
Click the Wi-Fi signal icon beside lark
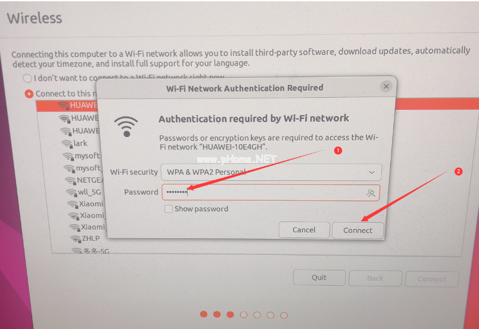(x=67, y=144)
